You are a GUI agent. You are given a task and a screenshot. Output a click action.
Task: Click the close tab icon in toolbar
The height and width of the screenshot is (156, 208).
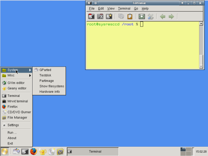(100, 16)
